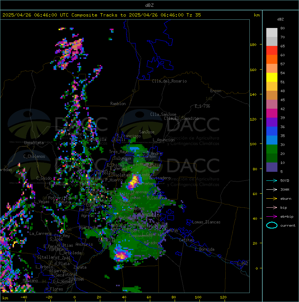Click the '120' tick on the horizontal axis
The image size is (299, 302).
click(x=223, y=297)
